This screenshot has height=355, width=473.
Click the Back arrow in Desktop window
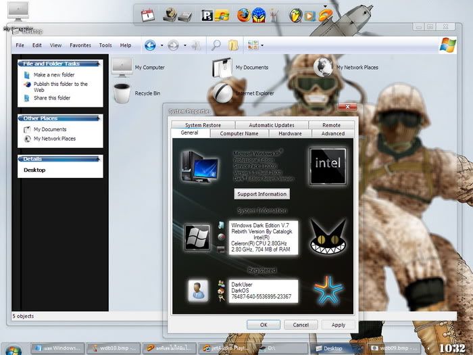(x=150, y=45)
